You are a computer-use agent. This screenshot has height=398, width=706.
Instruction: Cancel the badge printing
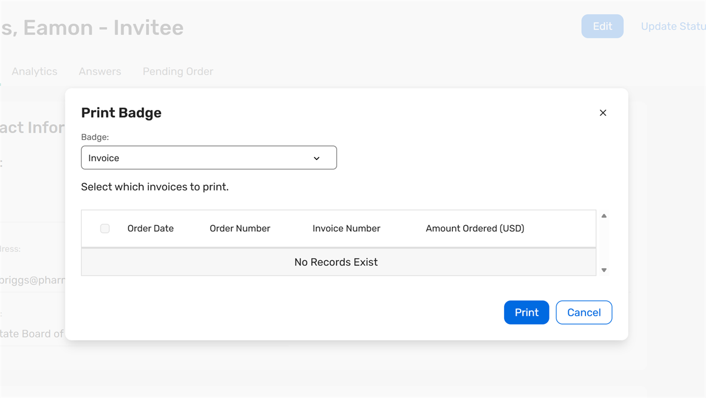pos(584,312)
